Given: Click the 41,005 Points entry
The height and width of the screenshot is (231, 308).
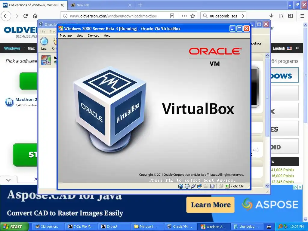Looking at the screenshot, I should (282, 170).
